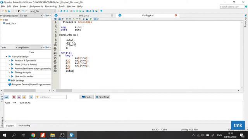This screenshot has width=248, height=139.
Task: Open the File menu
Action: point(3,6)
